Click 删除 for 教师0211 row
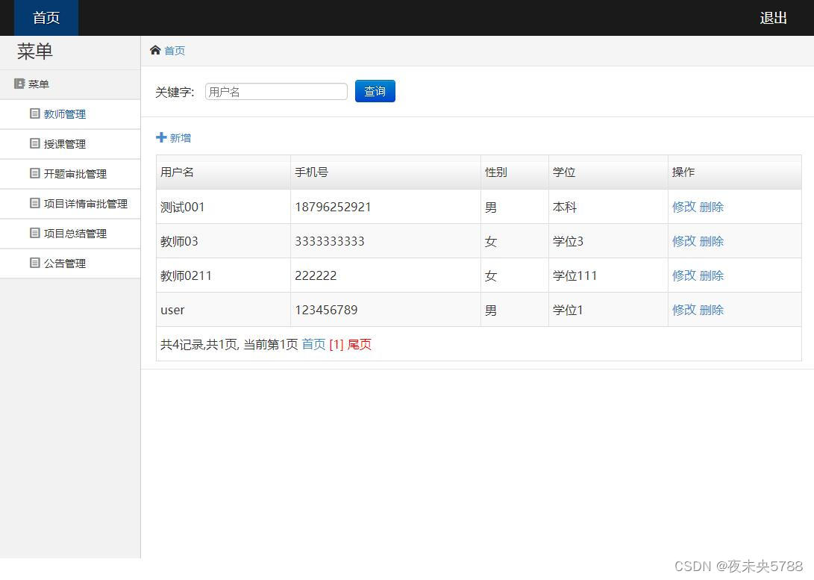 coord(711,275)
